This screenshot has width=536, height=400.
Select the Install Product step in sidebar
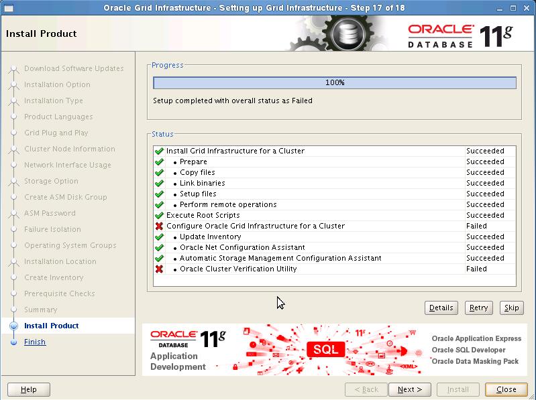(51, 326)
